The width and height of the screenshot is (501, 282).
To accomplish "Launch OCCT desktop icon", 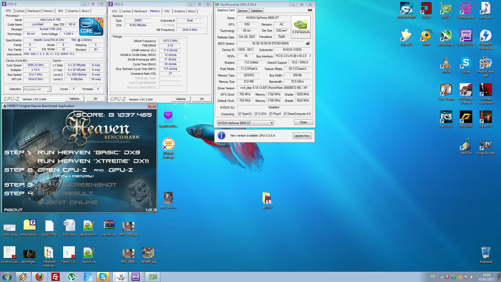I will pos(426,10).
